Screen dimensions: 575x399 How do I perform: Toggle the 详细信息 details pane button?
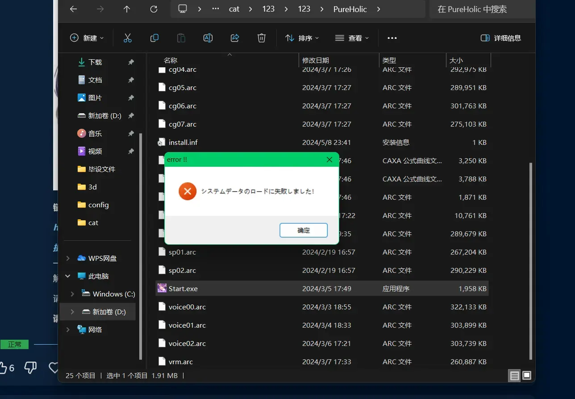tap(500, 38)
